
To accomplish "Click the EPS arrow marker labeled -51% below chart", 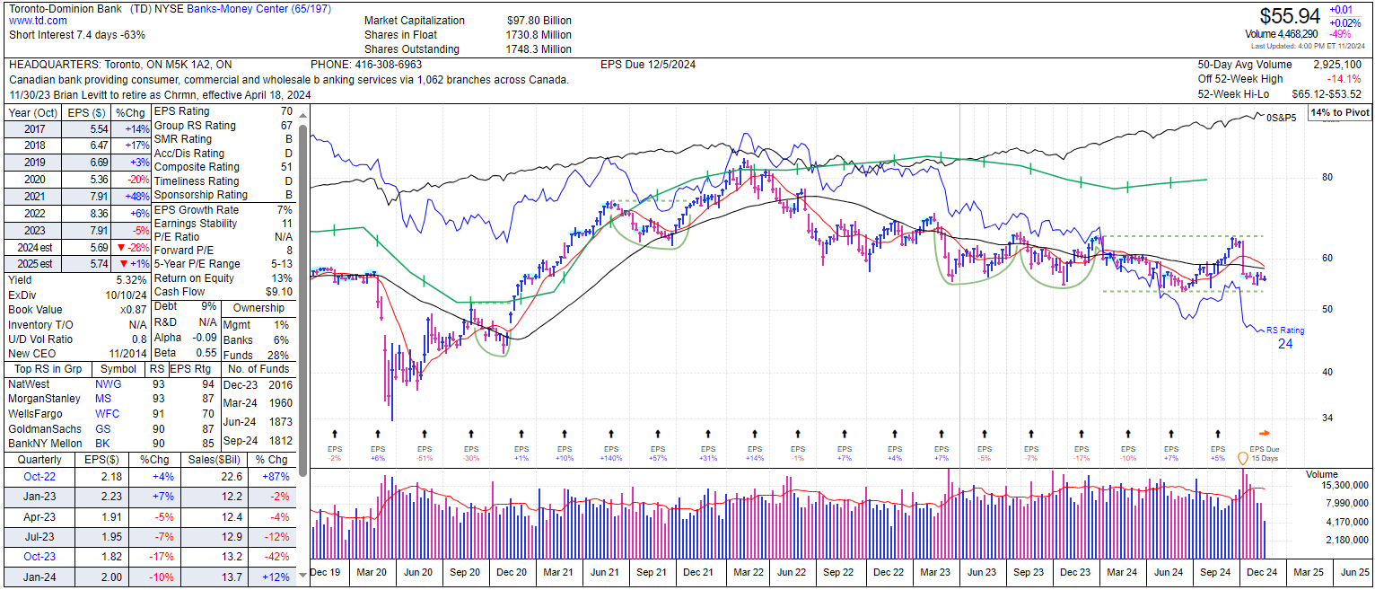I will (425, 433).
